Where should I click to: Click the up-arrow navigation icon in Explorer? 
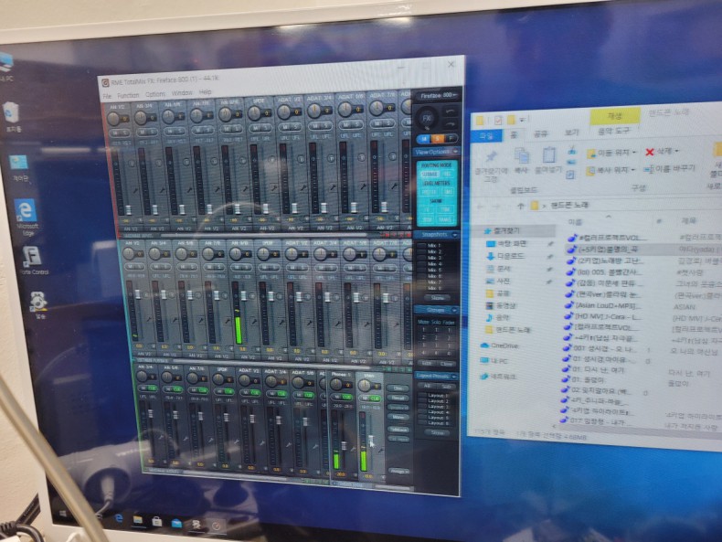click(521, 205)
